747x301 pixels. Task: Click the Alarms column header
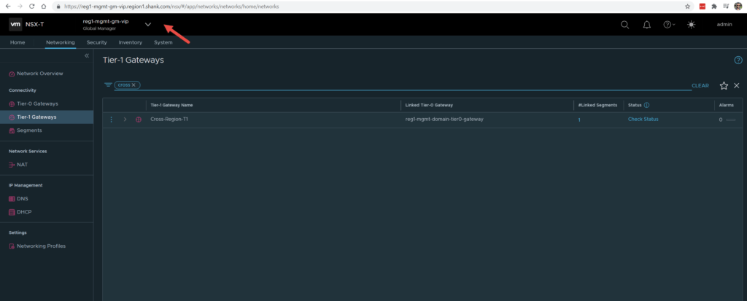tap(727, 105)
